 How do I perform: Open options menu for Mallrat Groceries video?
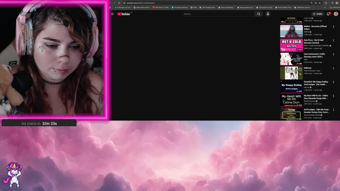(333, 27)
